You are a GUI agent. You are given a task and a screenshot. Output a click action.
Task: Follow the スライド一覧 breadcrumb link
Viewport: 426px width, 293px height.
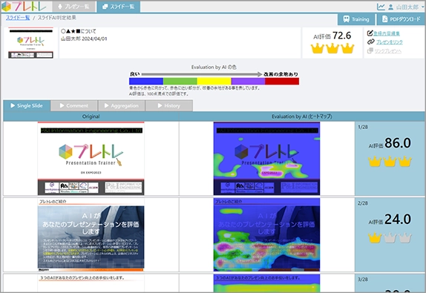pyautogui.click(x=18, y=18)
